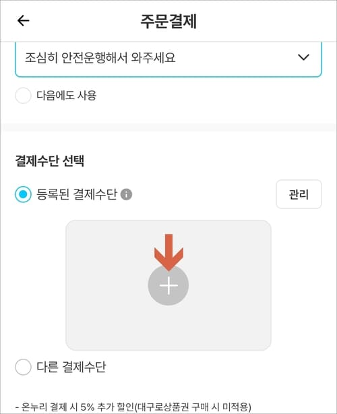Add a payment method with the plus icon
337x414 pixels.
(168, 285)
